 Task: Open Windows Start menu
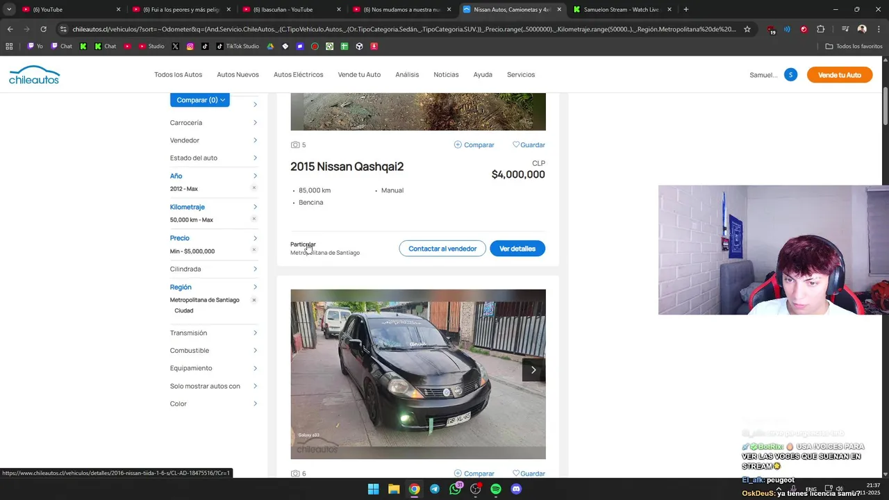pos(373,489)
